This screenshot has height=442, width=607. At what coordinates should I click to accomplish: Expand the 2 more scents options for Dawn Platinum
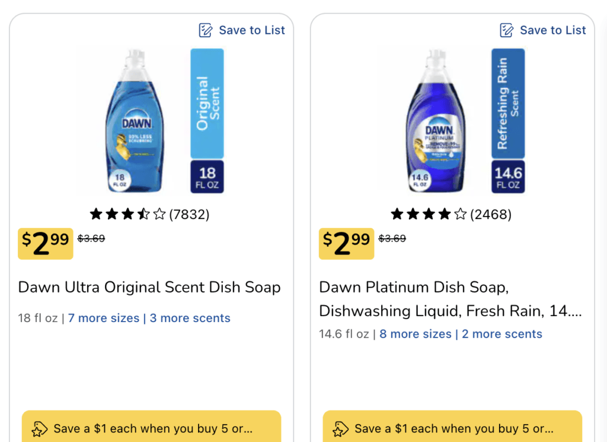point(501,333)
